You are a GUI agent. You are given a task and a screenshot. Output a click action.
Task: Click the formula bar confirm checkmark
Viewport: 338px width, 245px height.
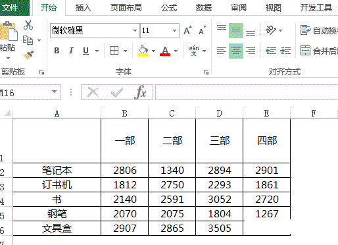pos(117,92)
